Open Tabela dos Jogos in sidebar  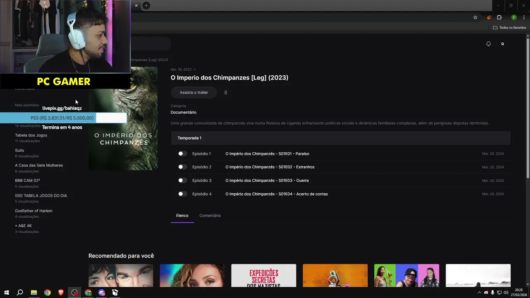pyautogui.click(x=31, y=135)
